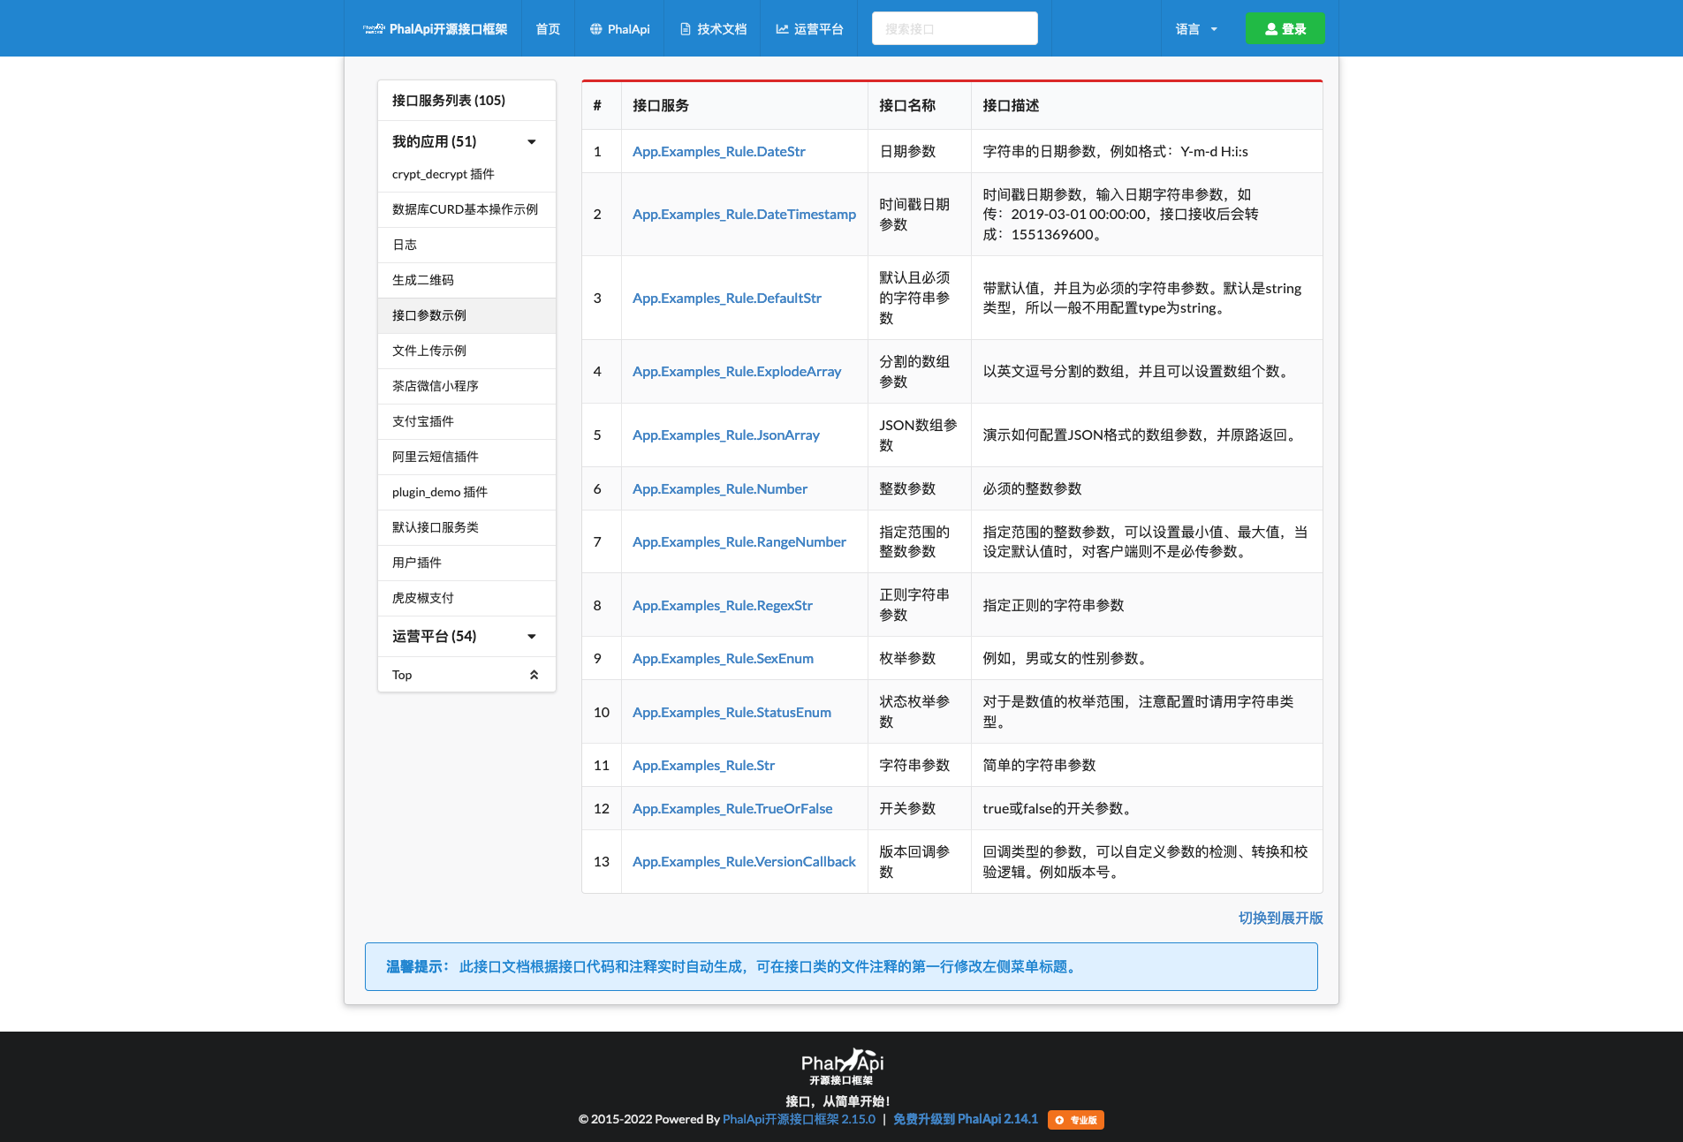Select 接口参数示例 in the sidebar
The width and height of the screenshot is (1683, 1142).
click(466, 315)
